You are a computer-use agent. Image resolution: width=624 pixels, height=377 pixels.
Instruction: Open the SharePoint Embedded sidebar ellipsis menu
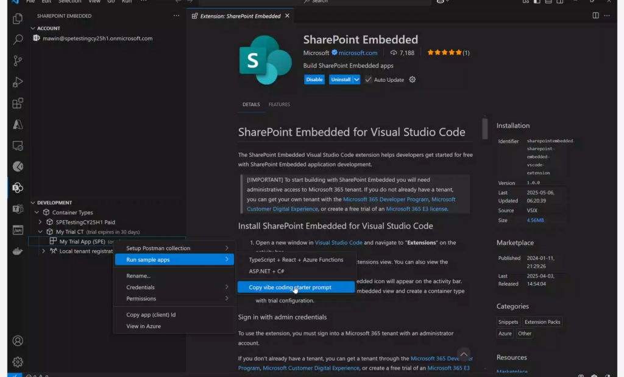pos(176,15)
